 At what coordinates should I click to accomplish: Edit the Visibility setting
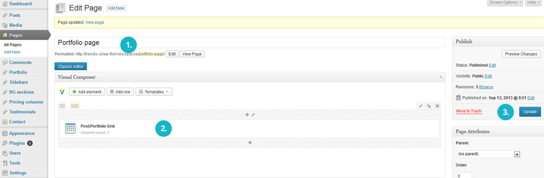pos(488,76)
